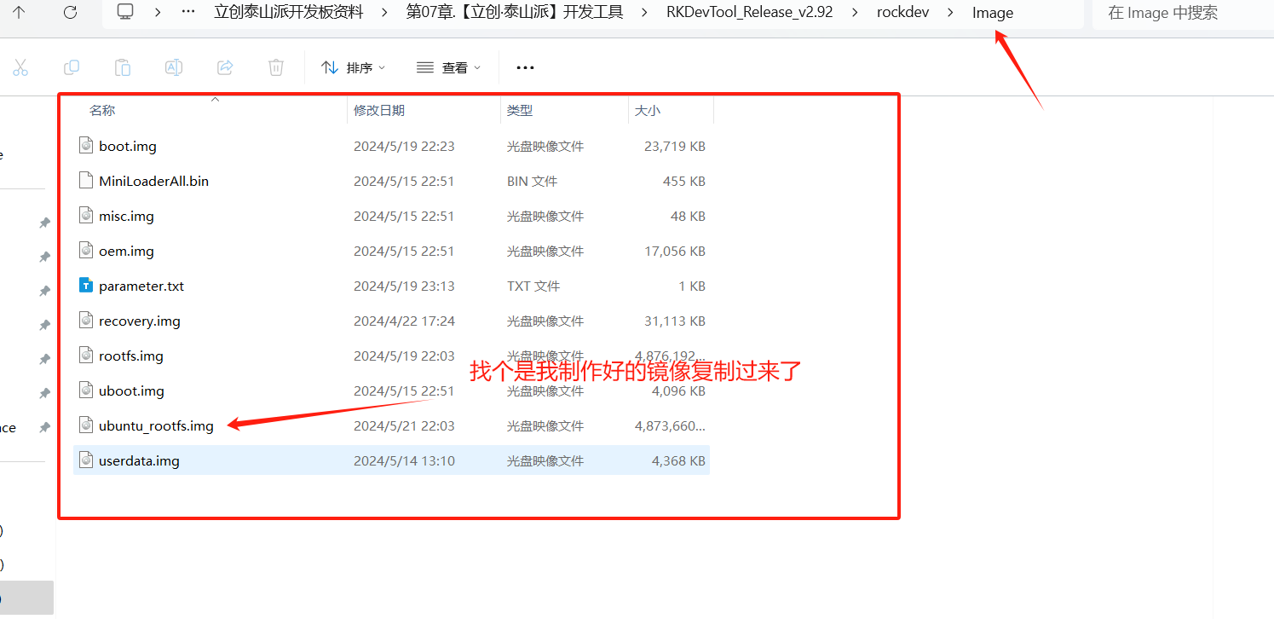The width and height of the screenshot is (1274, 619).
Task: Open the See more ellipsis menu
Action: 526,67
